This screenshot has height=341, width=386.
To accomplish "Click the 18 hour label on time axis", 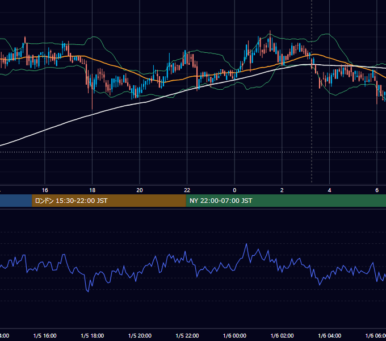I will click(x=93, y=190).
